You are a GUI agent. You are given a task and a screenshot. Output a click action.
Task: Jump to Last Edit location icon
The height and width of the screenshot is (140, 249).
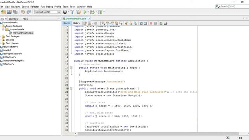pyautogui.click(x=85, y=23)
